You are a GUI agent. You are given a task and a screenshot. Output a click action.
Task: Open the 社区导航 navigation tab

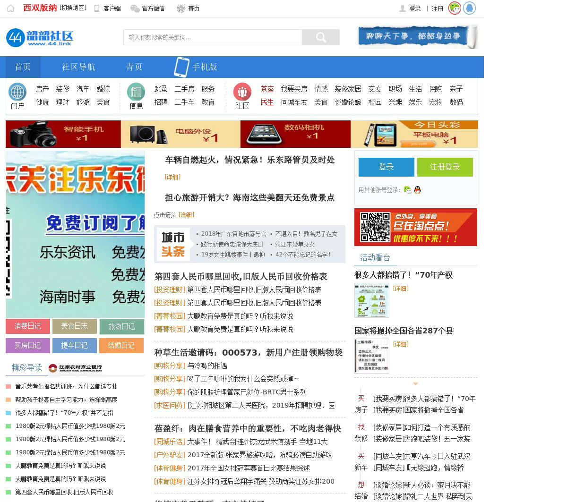pos(78,67)
